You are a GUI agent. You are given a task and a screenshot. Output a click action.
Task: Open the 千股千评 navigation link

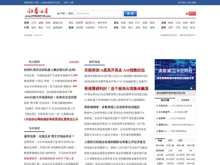click(102, 27)
